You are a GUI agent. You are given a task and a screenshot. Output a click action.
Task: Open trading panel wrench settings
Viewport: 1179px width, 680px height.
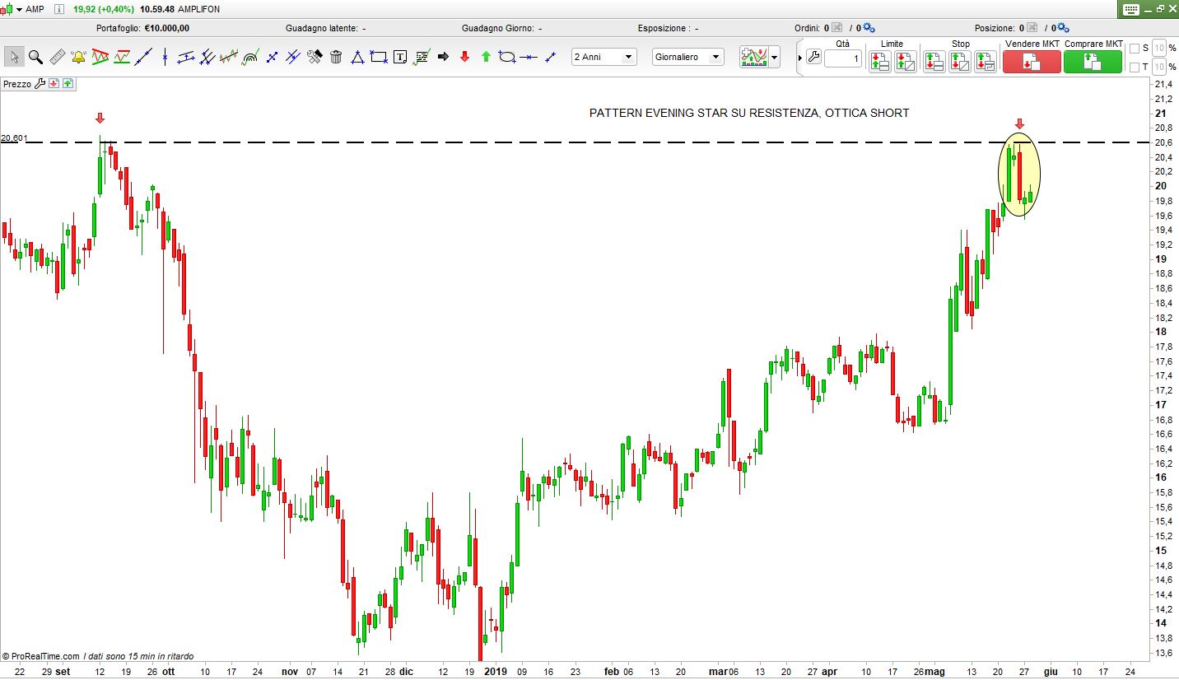click(813, 57)
